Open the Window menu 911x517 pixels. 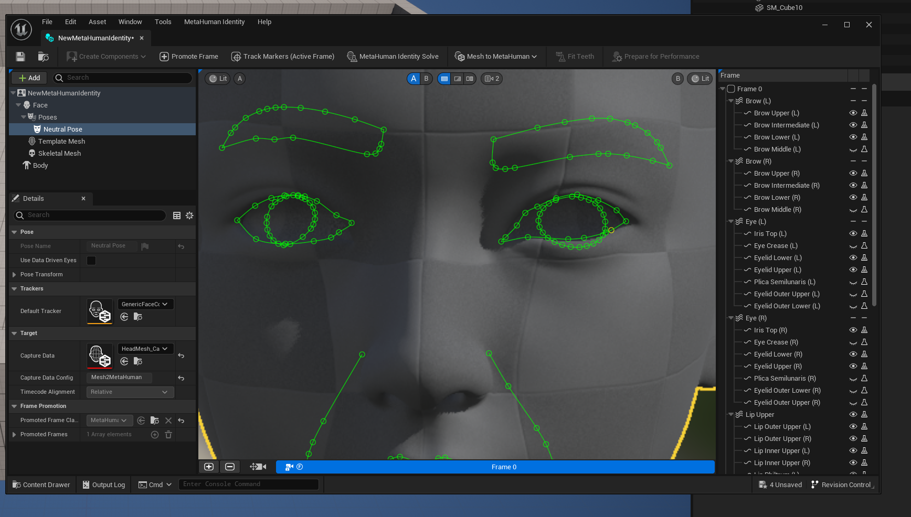130,22
